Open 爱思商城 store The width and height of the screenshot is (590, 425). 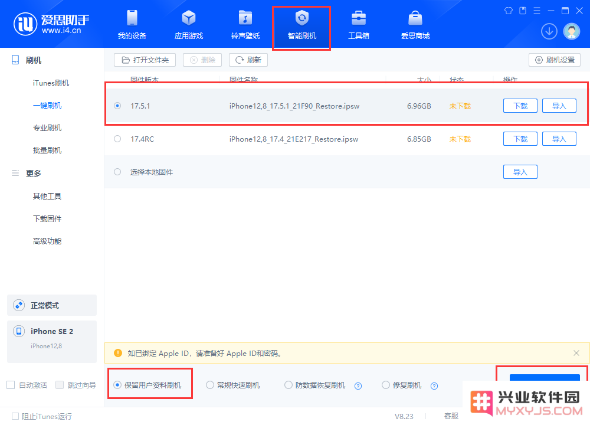pyautogui.click(x=415, y=25)
